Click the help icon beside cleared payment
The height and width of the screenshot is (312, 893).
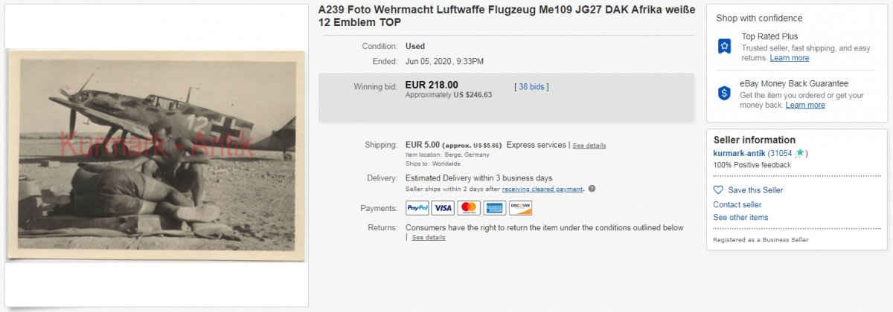(592, 189)
